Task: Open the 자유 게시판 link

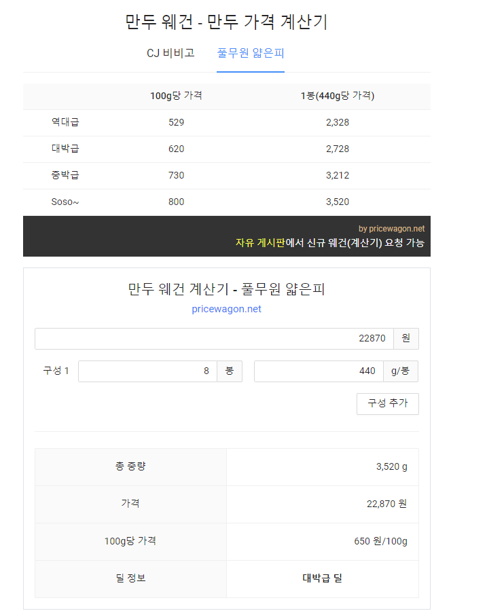Action: click(x=260, y=243)
